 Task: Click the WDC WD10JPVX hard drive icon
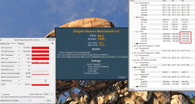pos(135,60)
